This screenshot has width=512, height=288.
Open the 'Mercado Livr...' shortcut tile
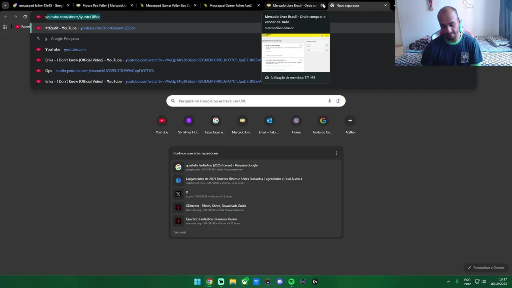(x=242, y=125)
